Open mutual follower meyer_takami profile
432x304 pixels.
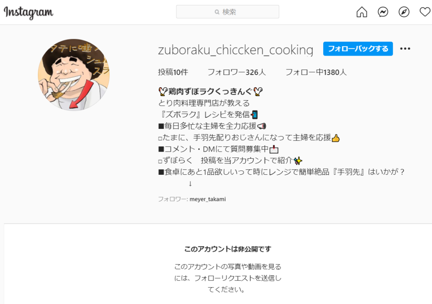click(x=208, y=199)
